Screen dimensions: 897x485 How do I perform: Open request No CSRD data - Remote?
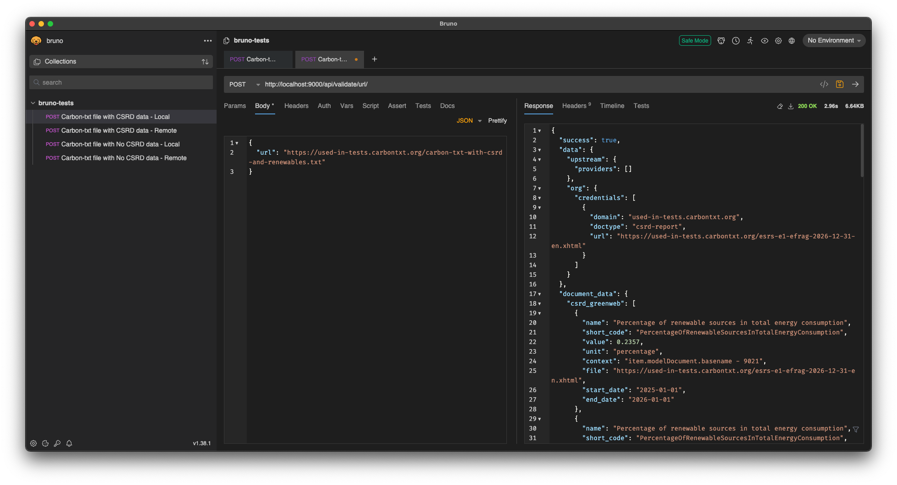click(121, 158)
